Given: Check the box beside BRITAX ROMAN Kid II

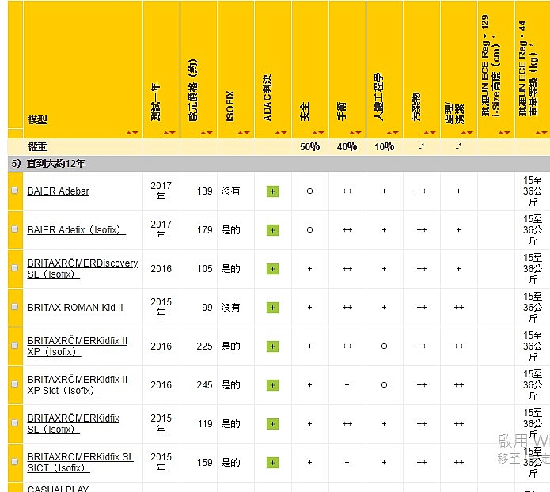Looking at the screenshot, I should coord(15,306).
